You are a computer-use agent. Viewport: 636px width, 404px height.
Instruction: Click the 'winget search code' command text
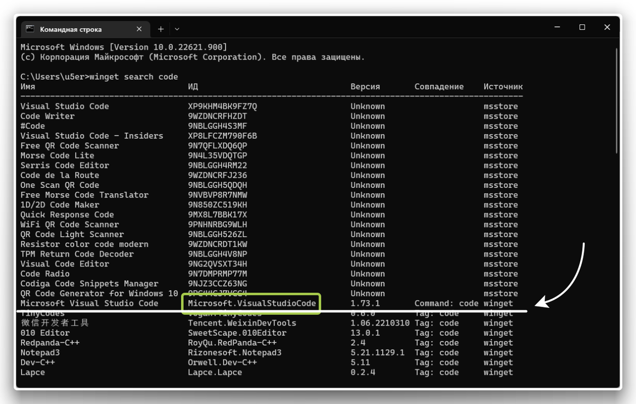[x=134, y=77]
